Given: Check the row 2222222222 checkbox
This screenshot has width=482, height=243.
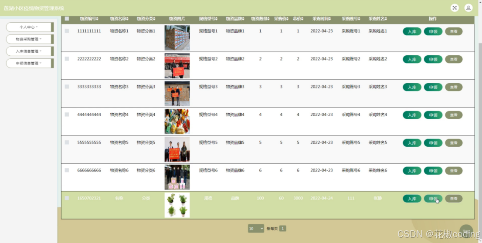Looking at the screenshot, I should (x=67, y=59).
